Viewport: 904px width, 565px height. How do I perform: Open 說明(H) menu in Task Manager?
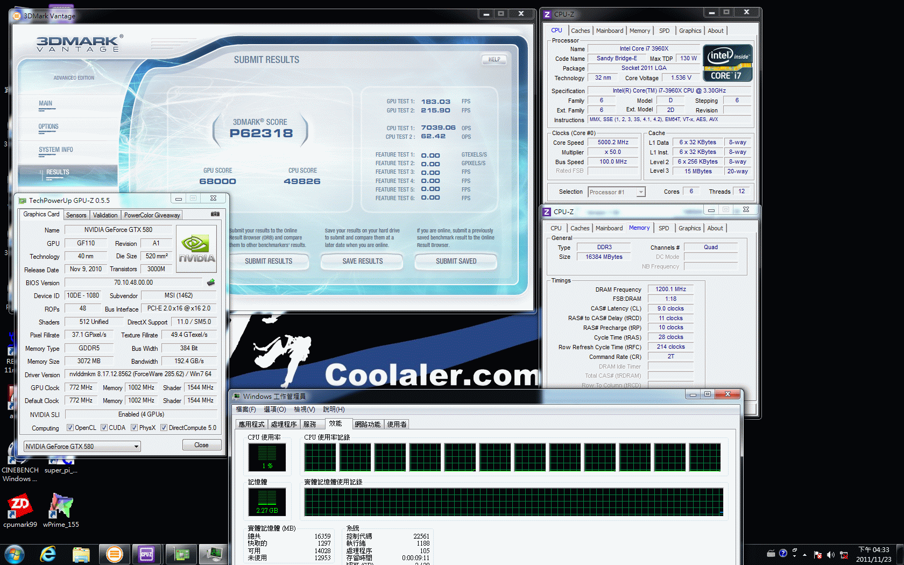click(334, 409)
